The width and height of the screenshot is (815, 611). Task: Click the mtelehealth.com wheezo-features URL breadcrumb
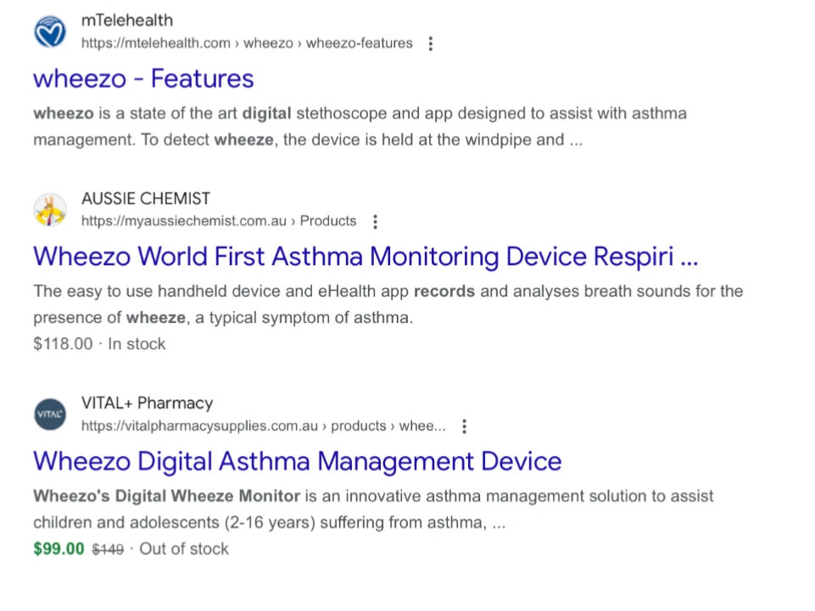(247, 43)
